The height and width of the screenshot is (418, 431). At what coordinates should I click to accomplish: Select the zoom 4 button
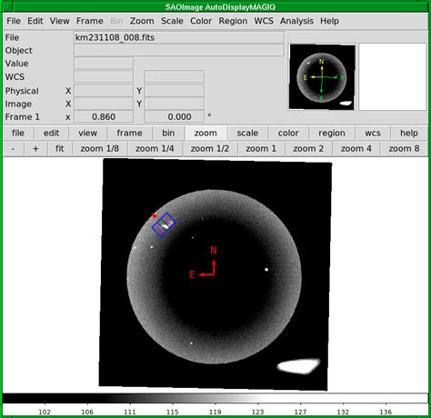pyautogui.click(x=356, y=149)
